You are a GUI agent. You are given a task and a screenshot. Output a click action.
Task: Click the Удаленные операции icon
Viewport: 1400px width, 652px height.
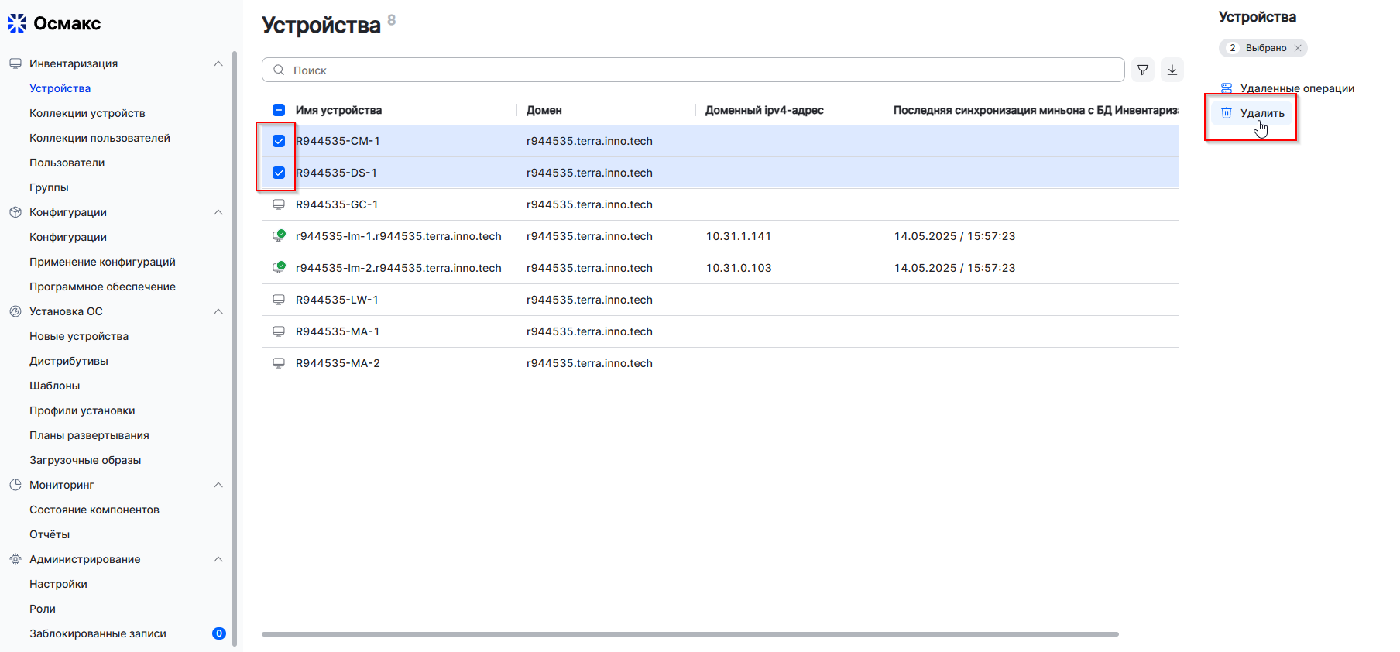tap(1227, 88)
